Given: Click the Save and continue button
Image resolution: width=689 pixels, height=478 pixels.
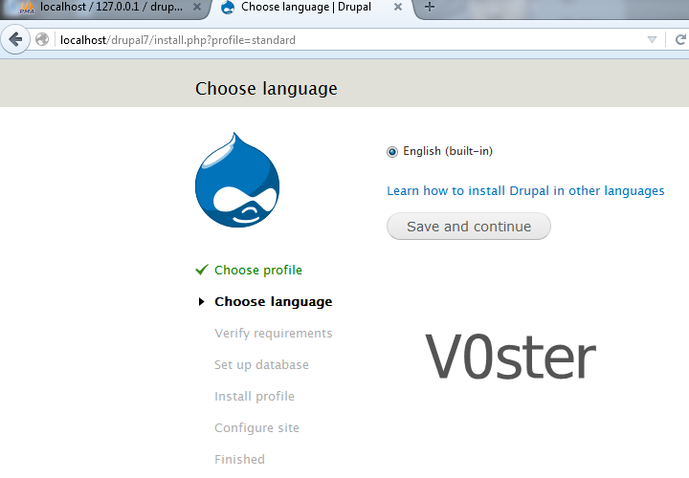Looking at the screenshot, I should pyautogui.click(x=469, y=227).
